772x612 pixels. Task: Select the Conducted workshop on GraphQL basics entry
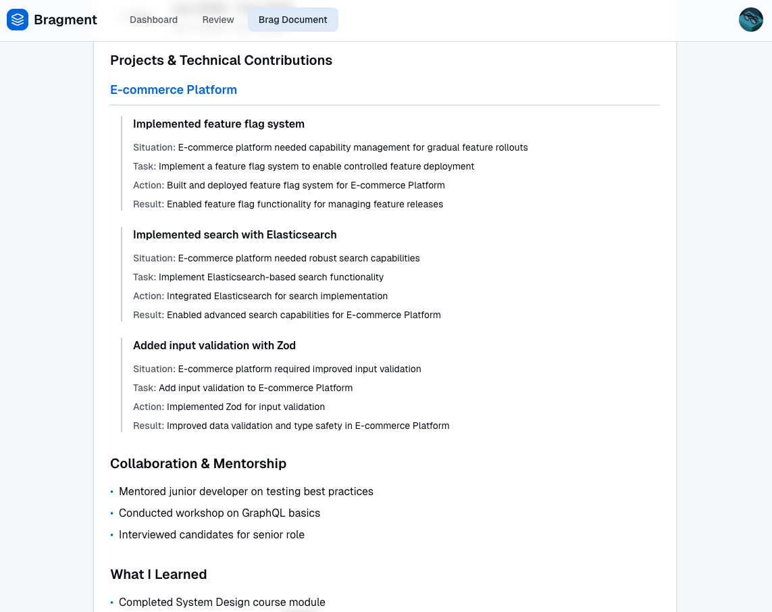coord(219,513)
